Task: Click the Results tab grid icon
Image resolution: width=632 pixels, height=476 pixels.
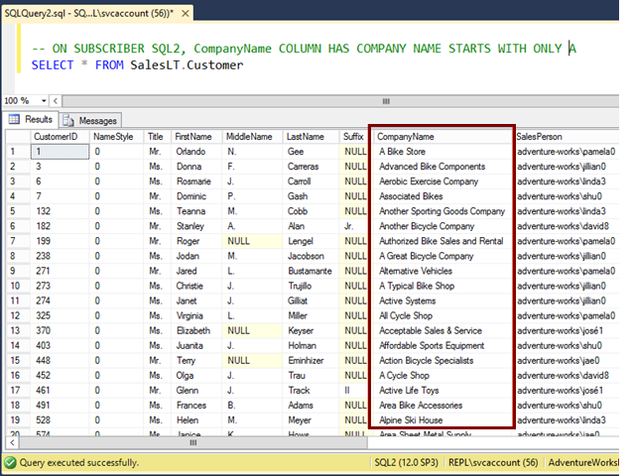Action: pyautogui.click(x=16, y=120)
